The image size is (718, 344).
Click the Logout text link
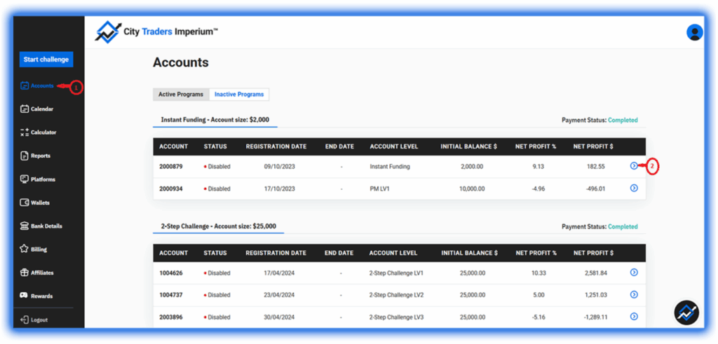click(x=39, y=319)
